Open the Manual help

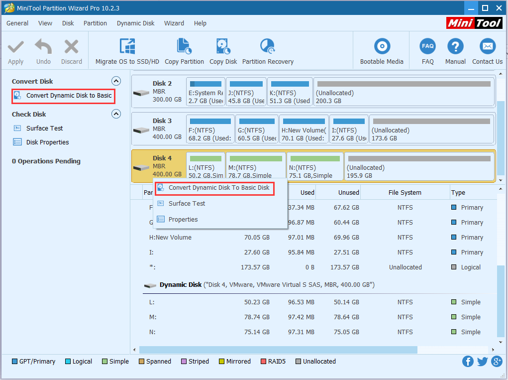(x=455, y=52)
